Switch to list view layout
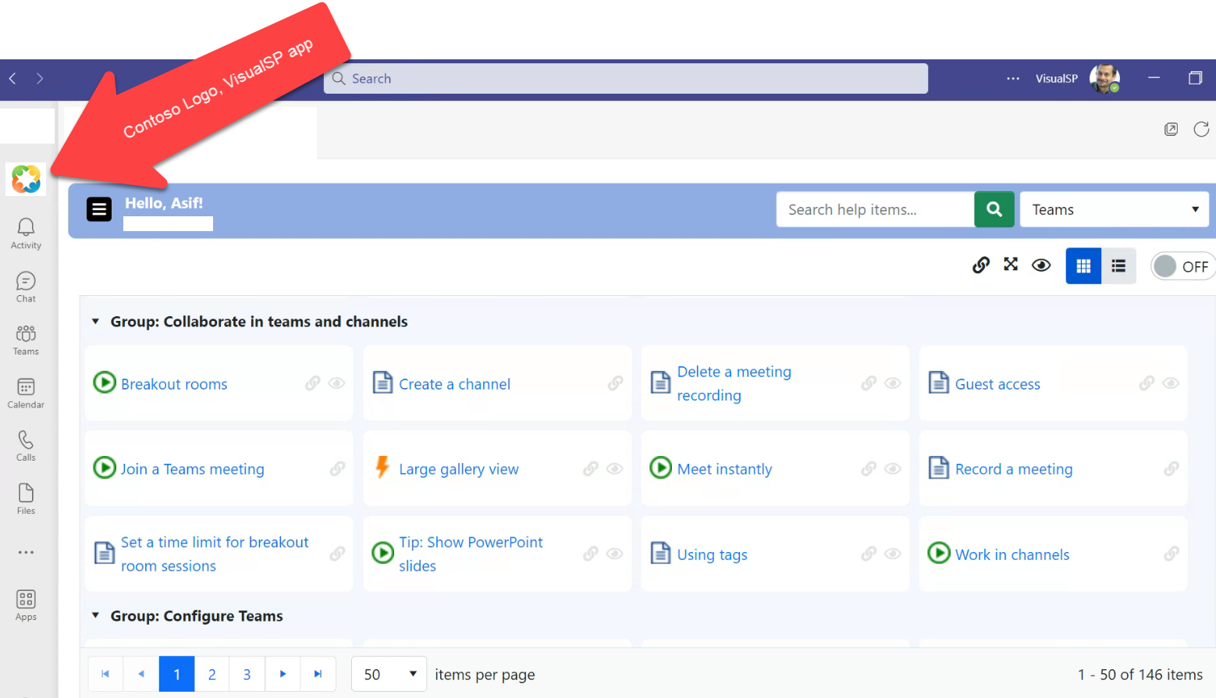The width and height of the screenshot is (1216, 698). (1118, 266)
